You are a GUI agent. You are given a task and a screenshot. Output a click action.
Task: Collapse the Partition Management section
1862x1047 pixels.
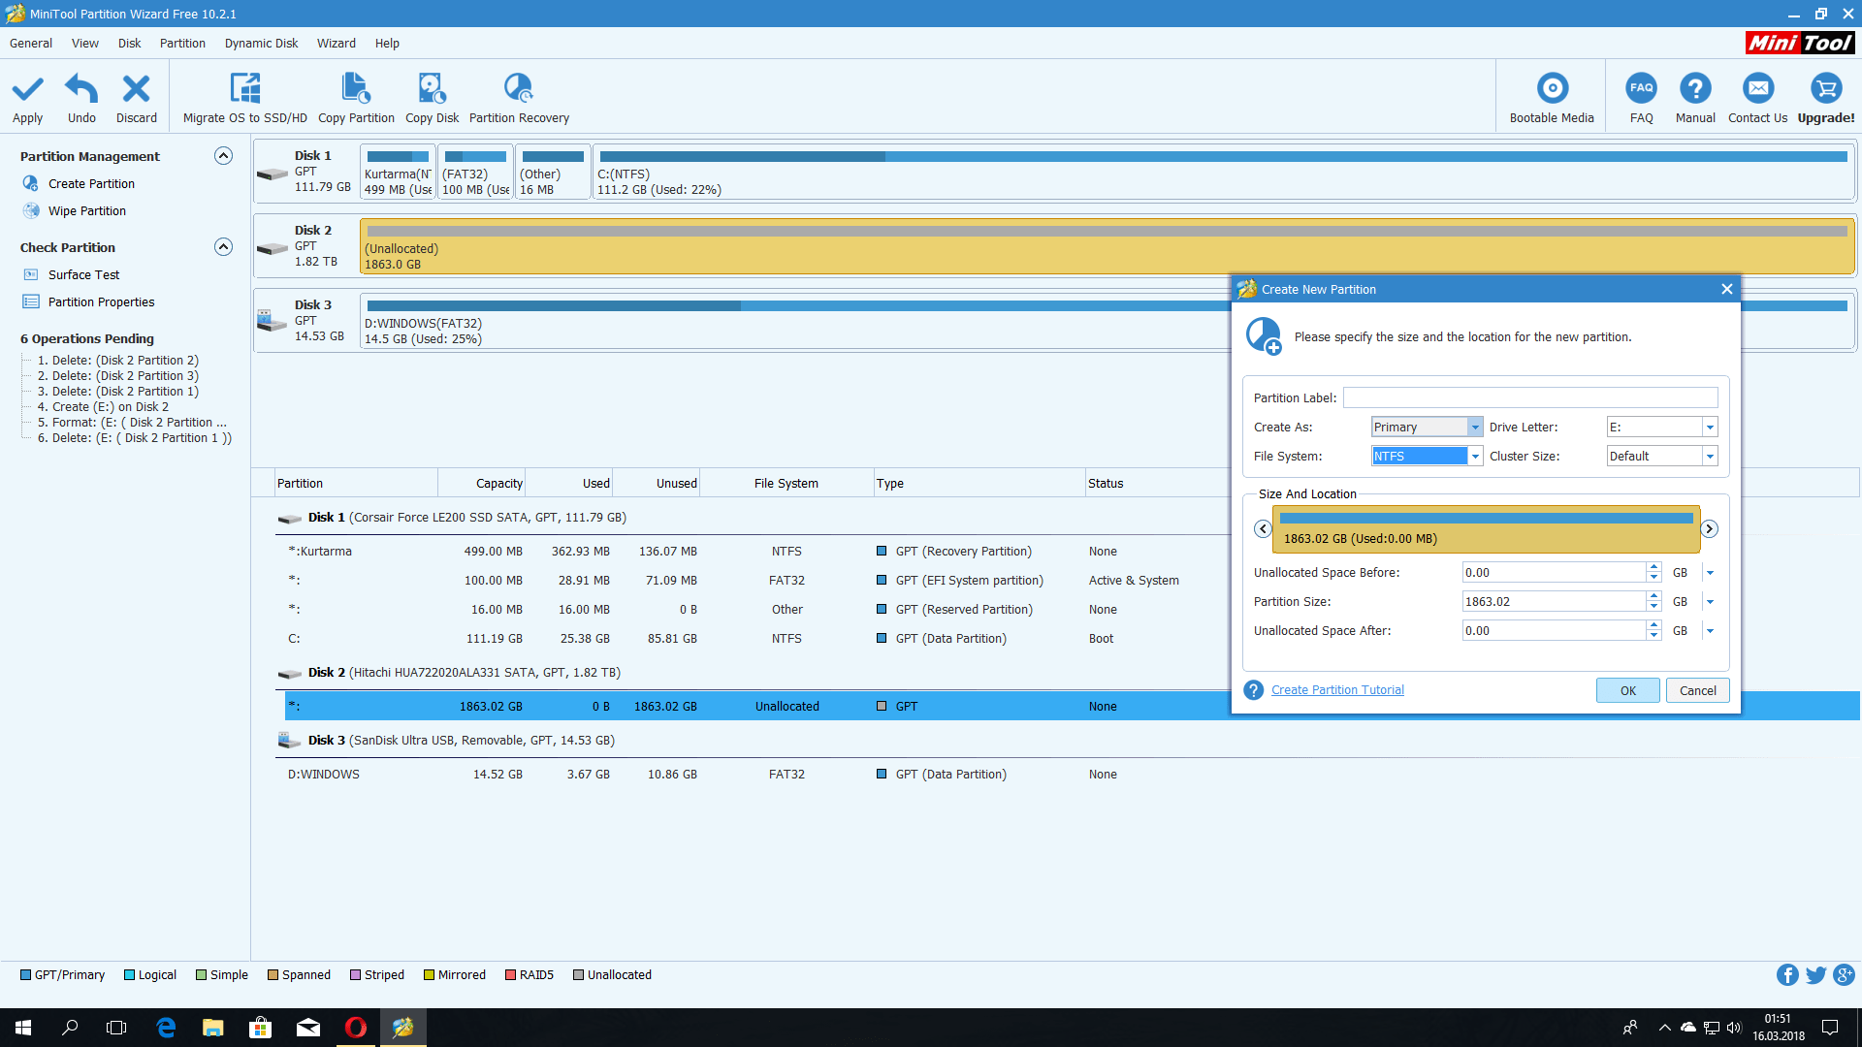point(223,156)
